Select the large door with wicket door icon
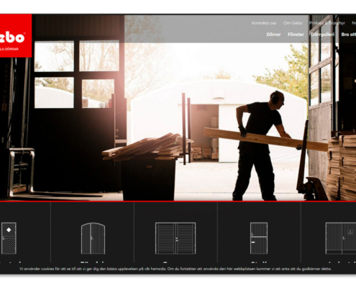Screen dimensions: 356x288 pos(341,238)
